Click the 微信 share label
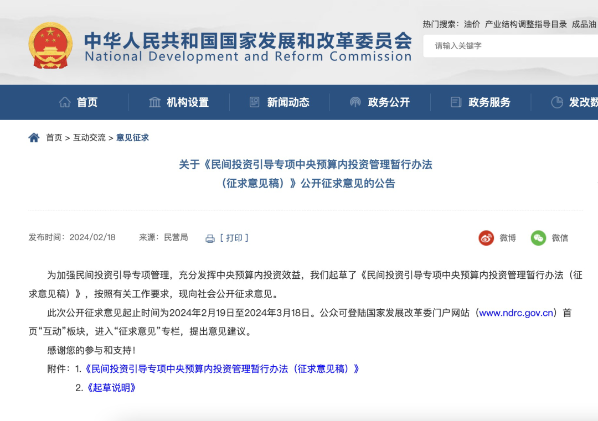 coord(560,238)
